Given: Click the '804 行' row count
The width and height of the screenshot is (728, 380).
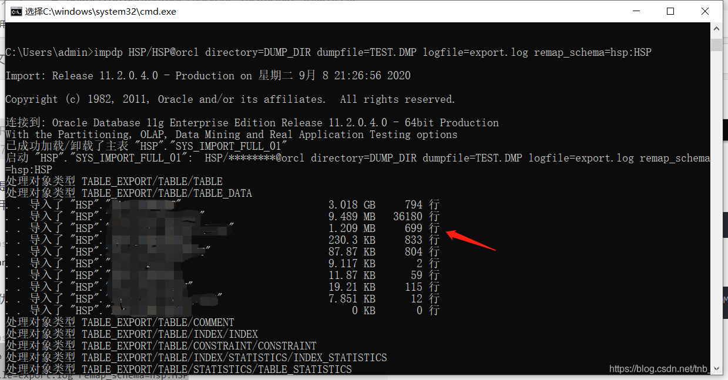Looking at the screenshot, I should click(422, 252).
